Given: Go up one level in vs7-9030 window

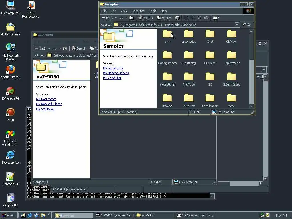Looking at the screenshot, I should (x=65, y=48).
